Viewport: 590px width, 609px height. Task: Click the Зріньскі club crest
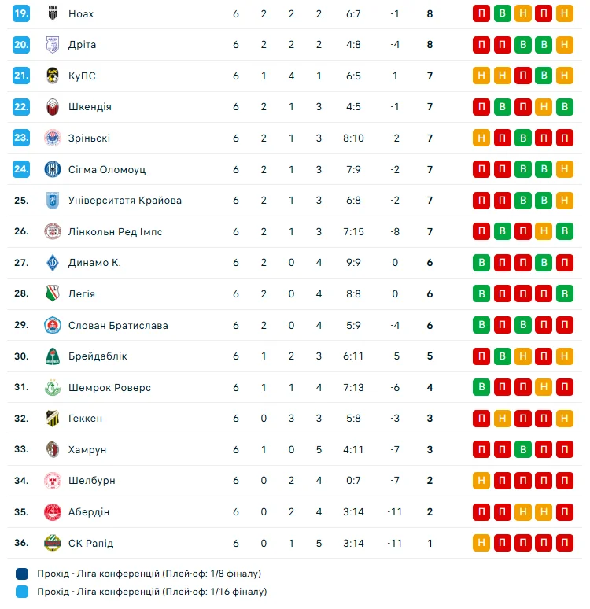click(x=53, y=138)
